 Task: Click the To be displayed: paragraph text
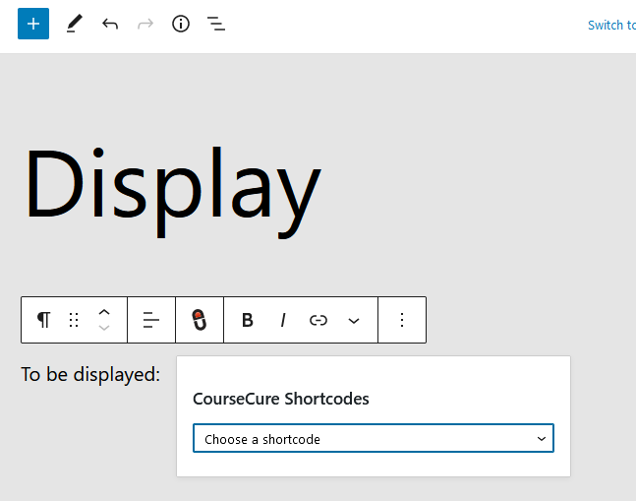(x=90, y=374)
